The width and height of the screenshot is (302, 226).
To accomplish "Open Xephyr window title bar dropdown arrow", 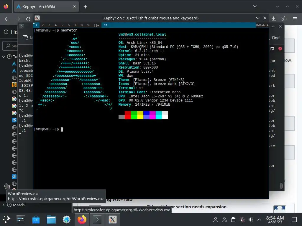I will click(258, 18).
